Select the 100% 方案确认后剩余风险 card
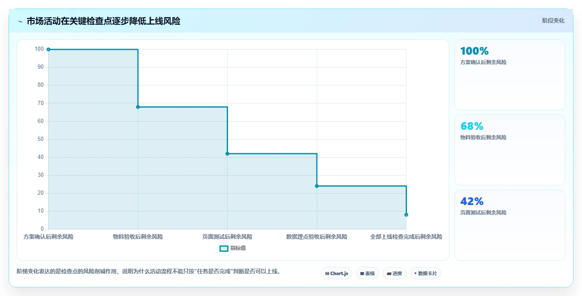The image size is (582, 296). (x=510, y=75)
